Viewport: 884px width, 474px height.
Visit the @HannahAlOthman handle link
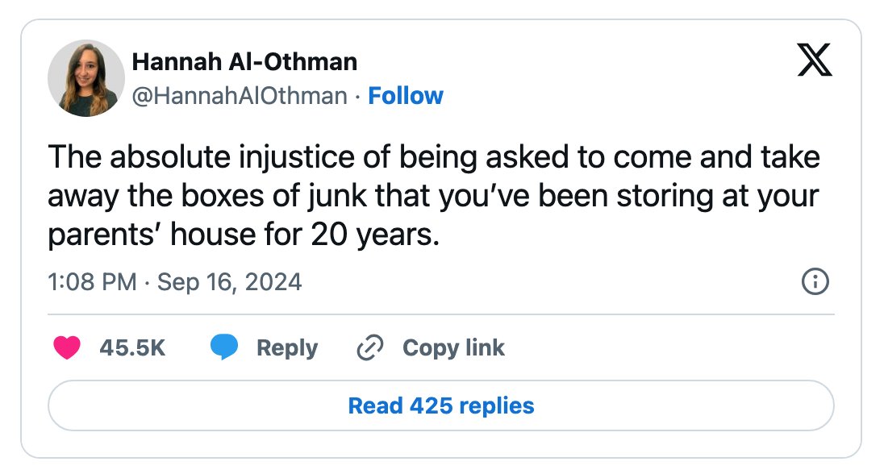(240, 96)
